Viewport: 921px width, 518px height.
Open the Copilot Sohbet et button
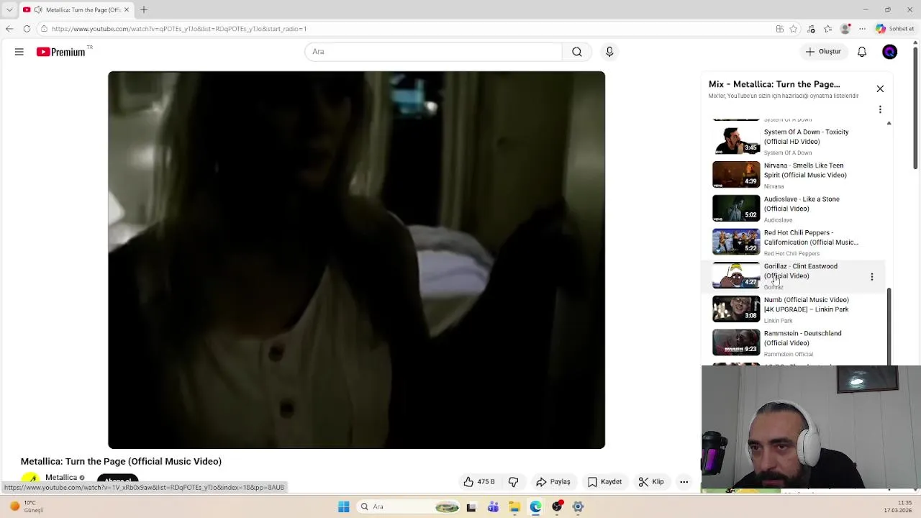pyautogui.click(x=895, y=29)
